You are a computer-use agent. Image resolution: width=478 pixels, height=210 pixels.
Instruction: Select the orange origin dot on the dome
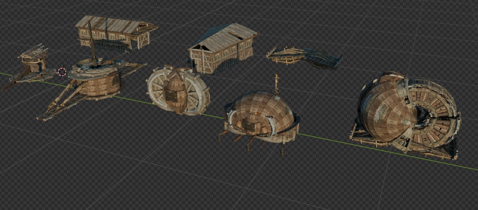[x=256, y=113]
